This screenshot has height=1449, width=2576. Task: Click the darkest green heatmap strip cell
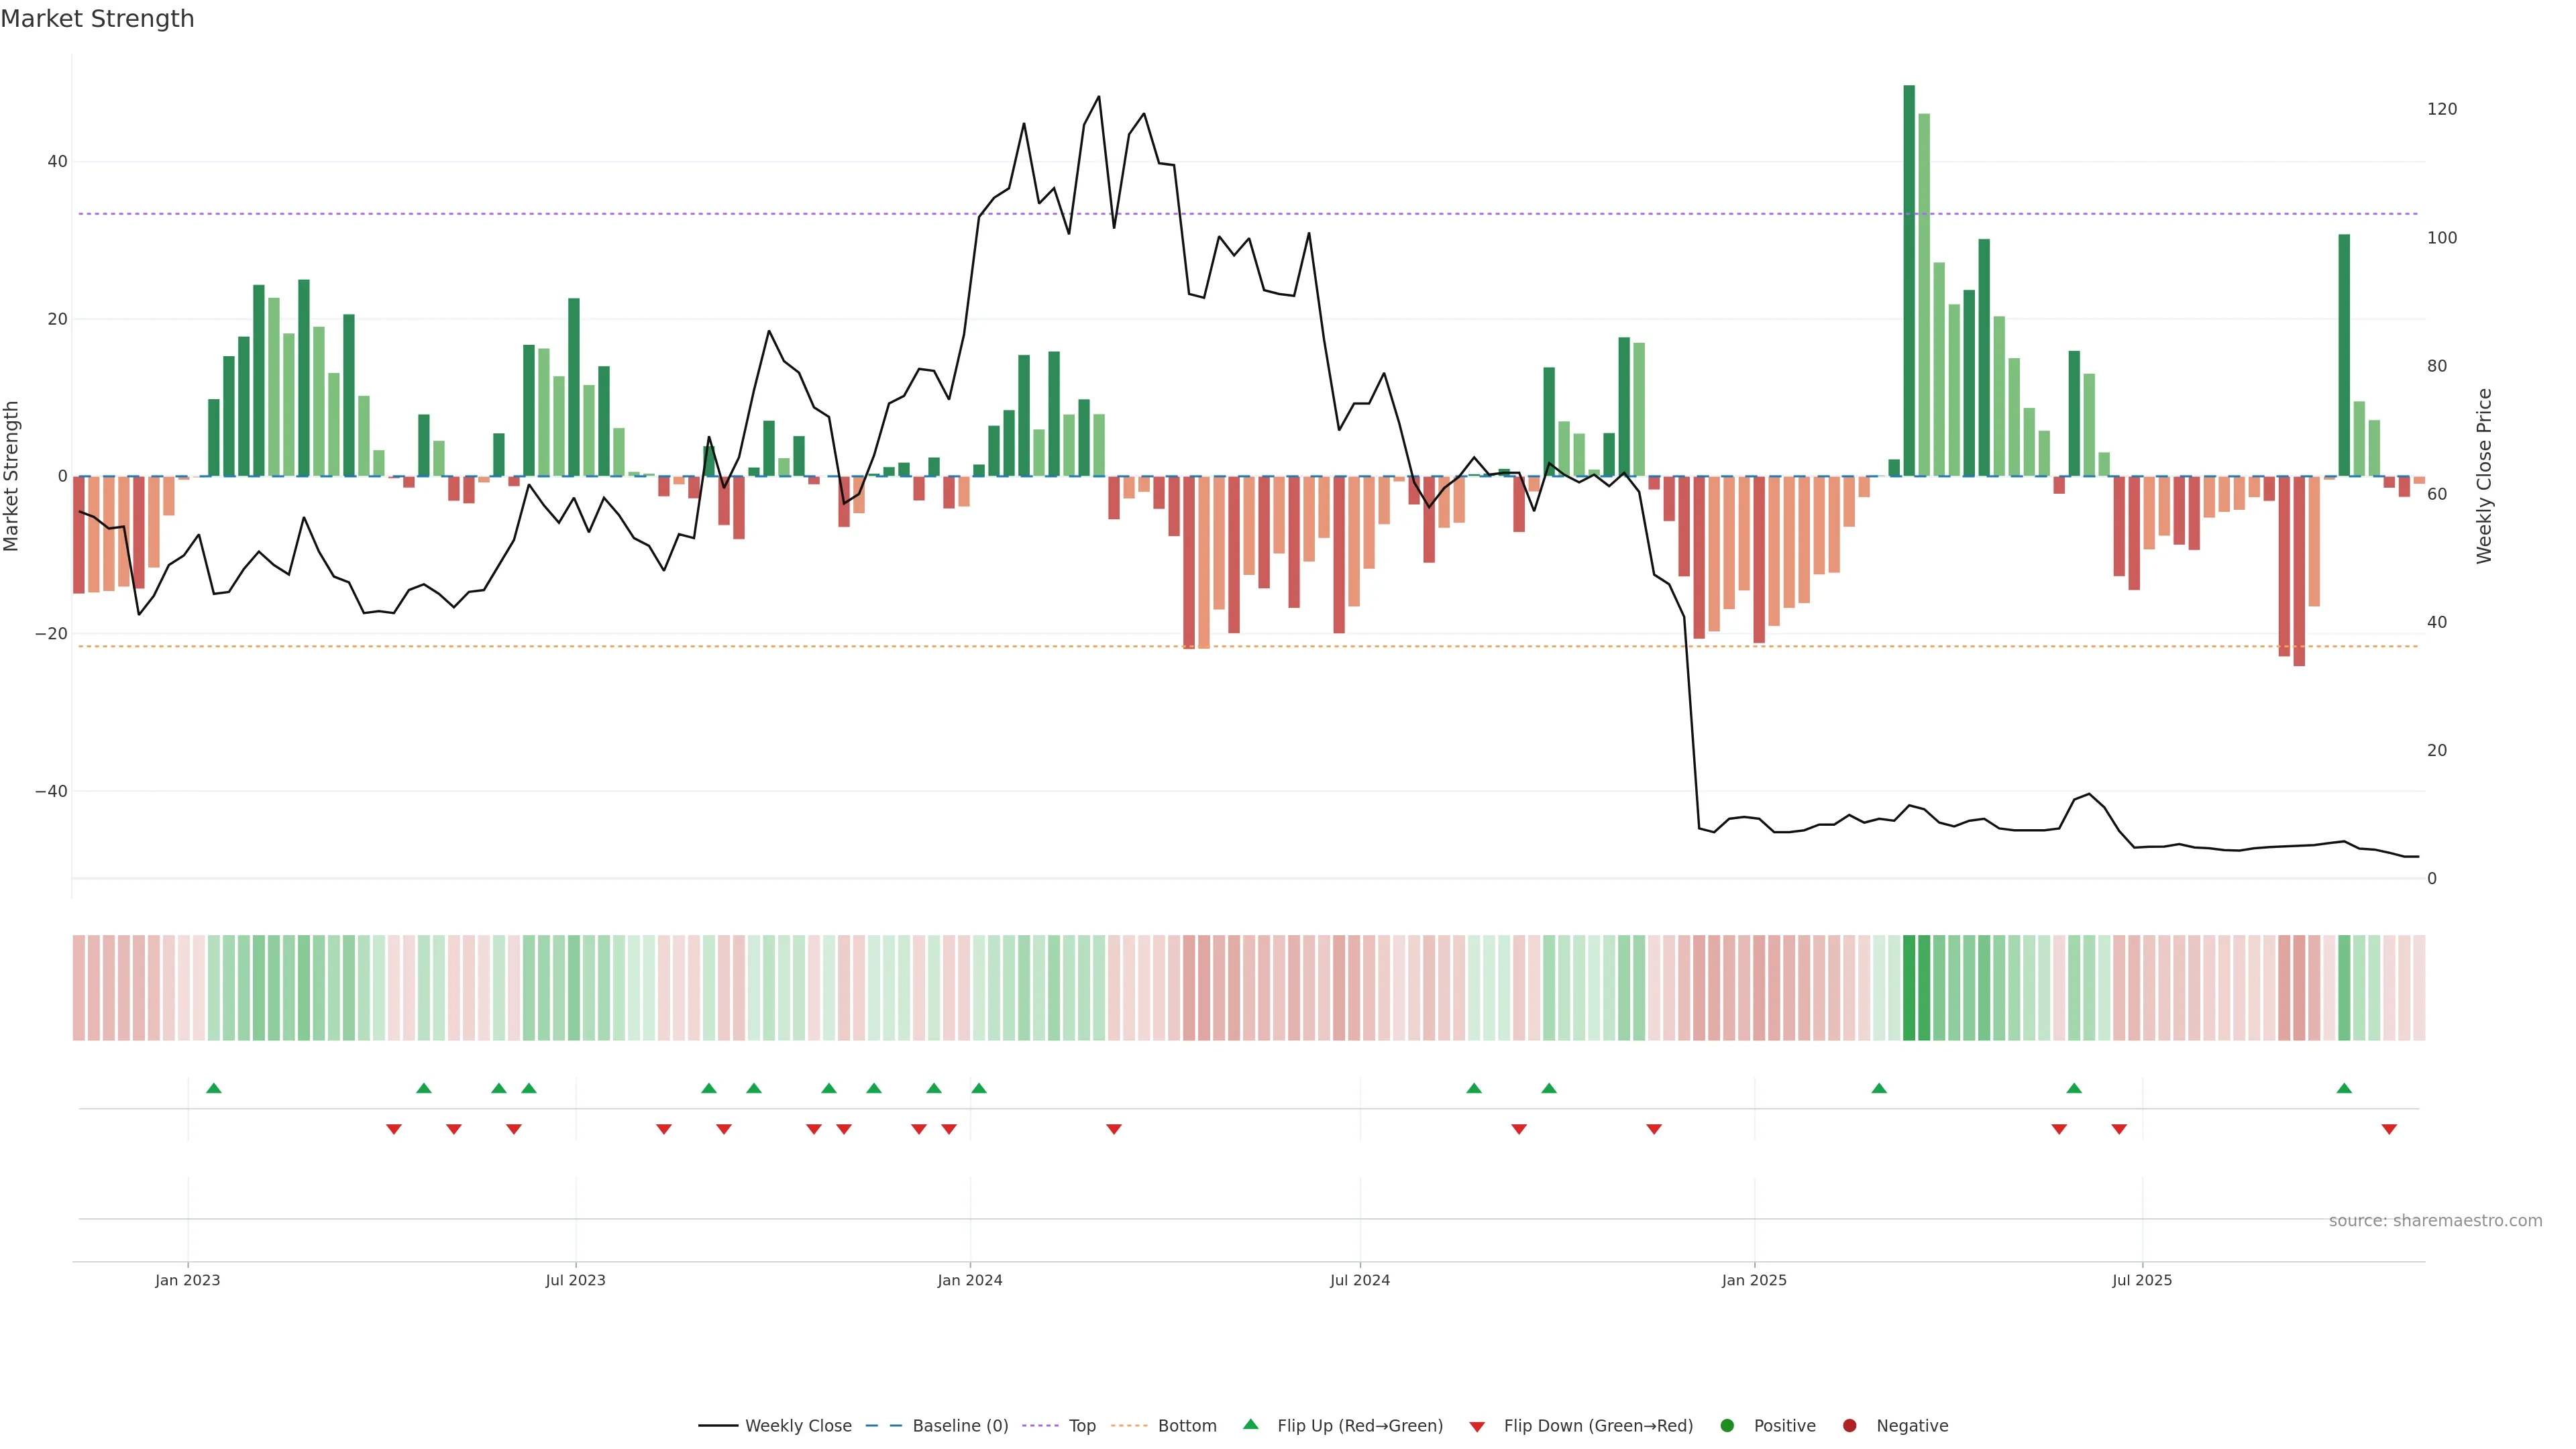pos(1909,987)
